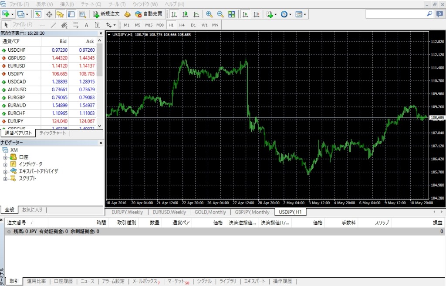Toggle auto scroll on the chart

coord(245,14)
